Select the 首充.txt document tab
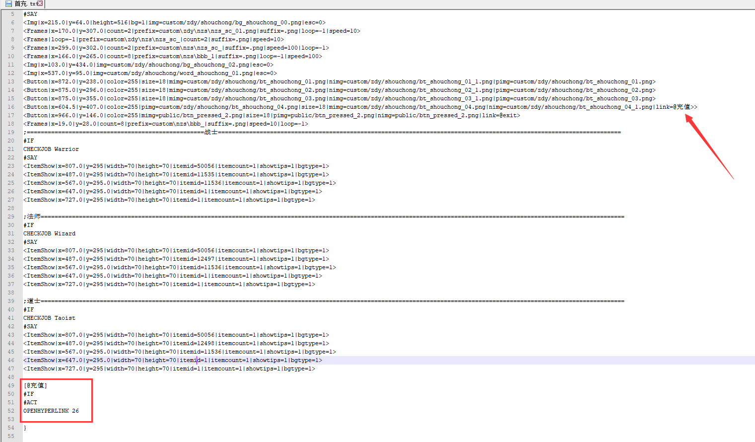755x442 pixels. pyautogui.click(x=24, y=4)
